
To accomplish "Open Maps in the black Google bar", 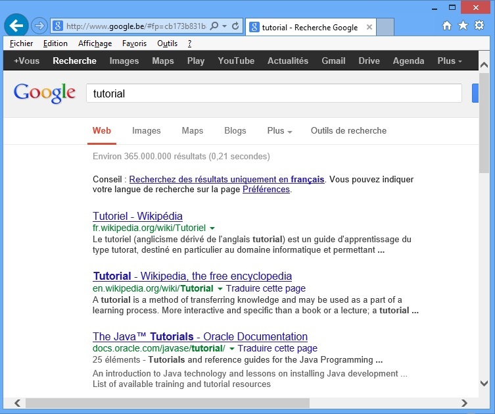I will point(163,61).
